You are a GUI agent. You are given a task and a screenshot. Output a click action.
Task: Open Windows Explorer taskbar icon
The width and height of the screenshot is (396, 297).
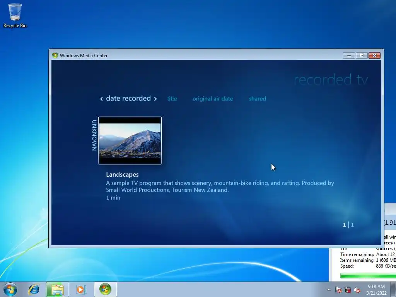(x=57, y=289)
